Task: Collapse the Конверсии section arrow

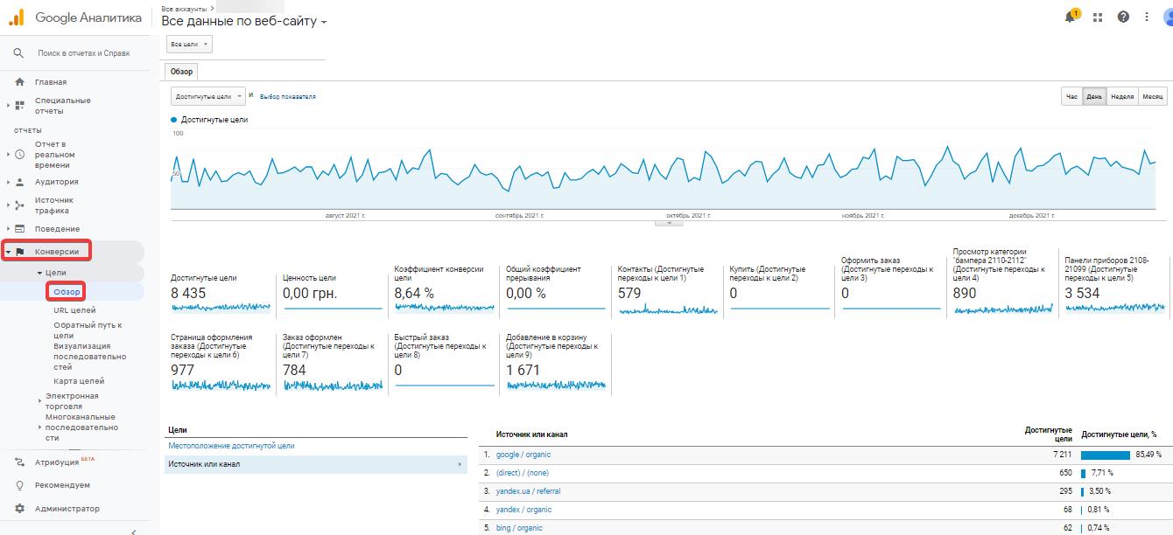Action: tap(9, 252)
